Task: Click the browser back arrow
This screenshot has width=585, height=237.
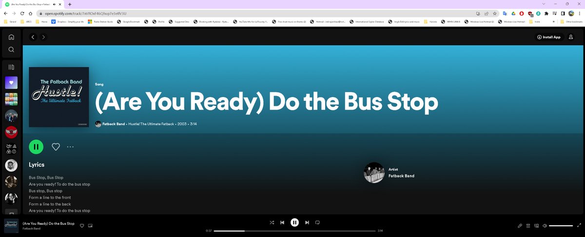Action: (x=5, y=14)
